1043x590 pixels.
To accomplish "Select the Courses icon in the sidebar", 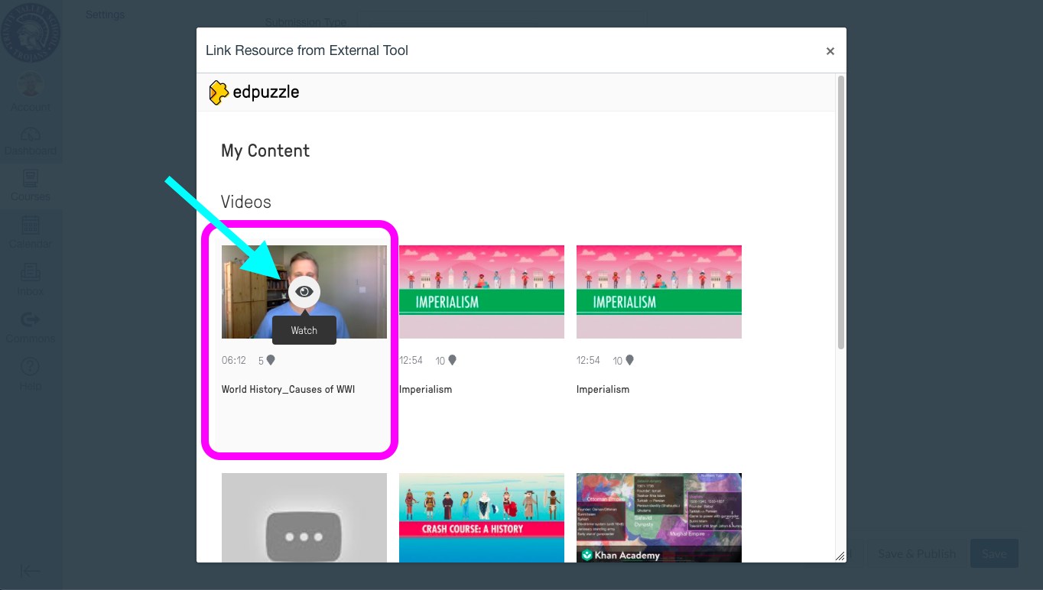I will pos(31,180).
